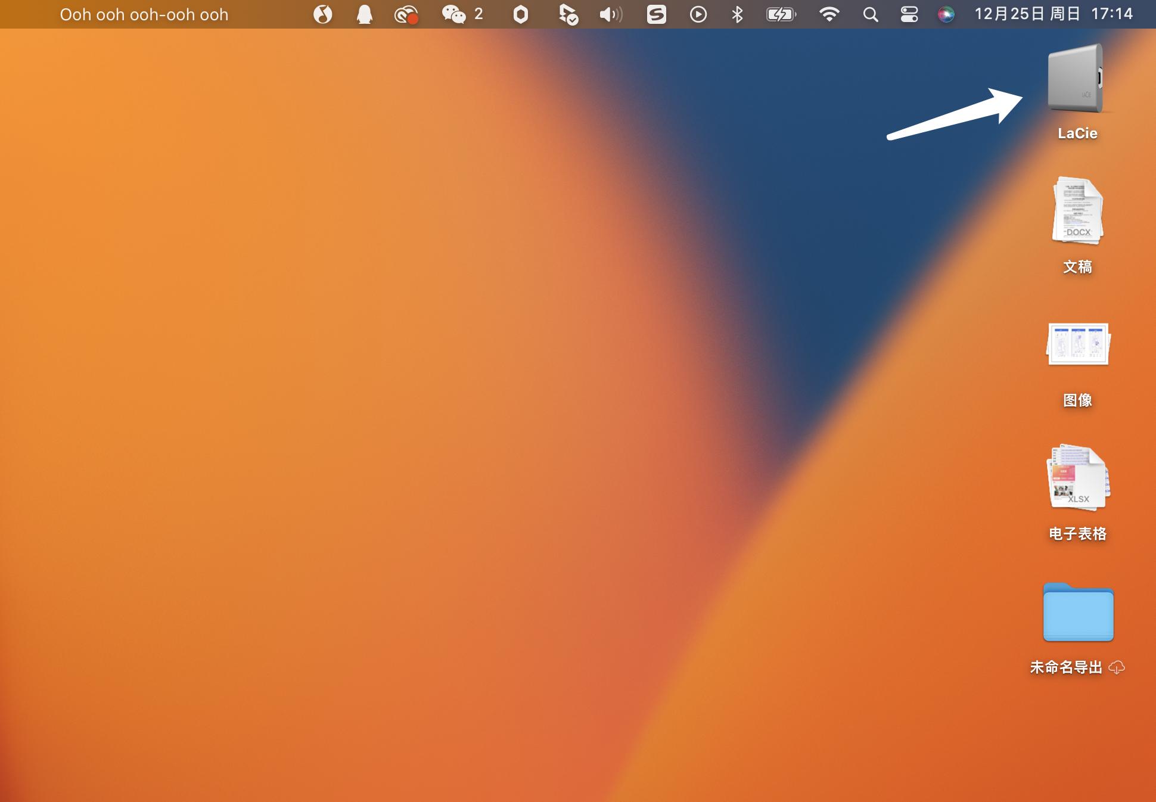
Task: Click the Now Playing play icon
Action: click(x=698, y=14)
